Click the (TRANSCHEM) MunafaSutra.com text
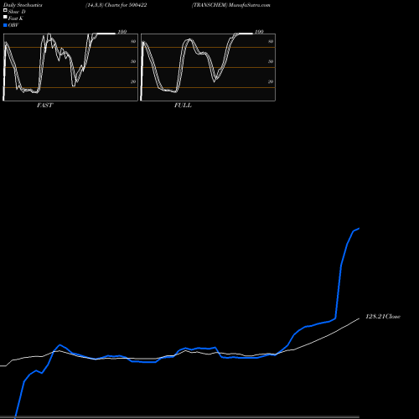The image size is (419, 419). (x=231, y=5)
